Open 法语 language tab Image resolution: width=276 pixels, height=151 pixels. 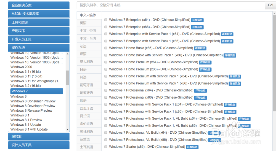click(89, 46)
